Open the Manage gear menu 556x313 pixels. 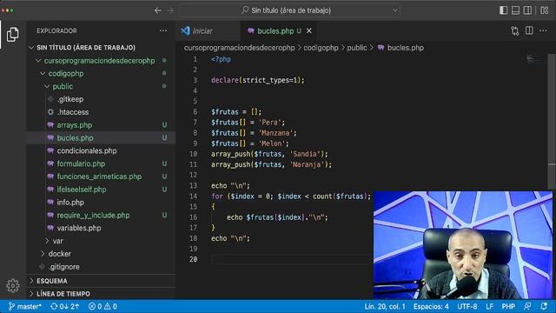point(13,285)
